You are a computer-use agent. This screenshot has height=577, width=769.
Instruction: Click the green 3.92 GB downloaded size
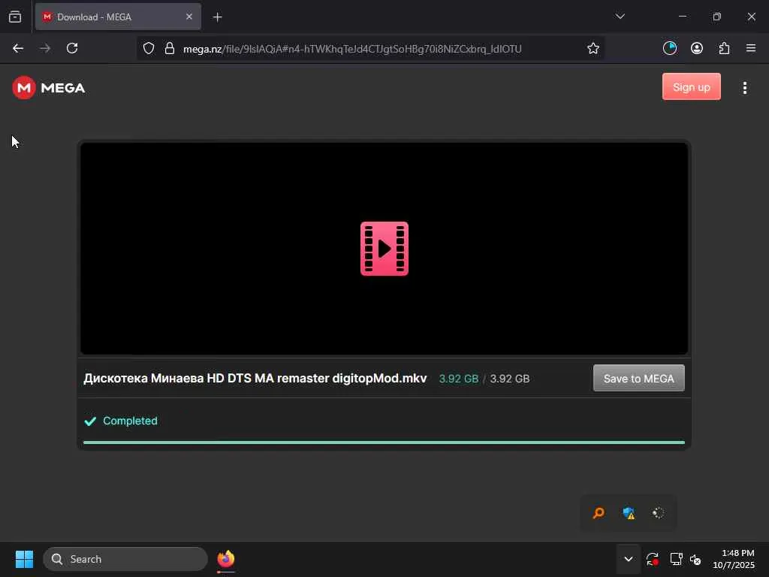(459, 379)
